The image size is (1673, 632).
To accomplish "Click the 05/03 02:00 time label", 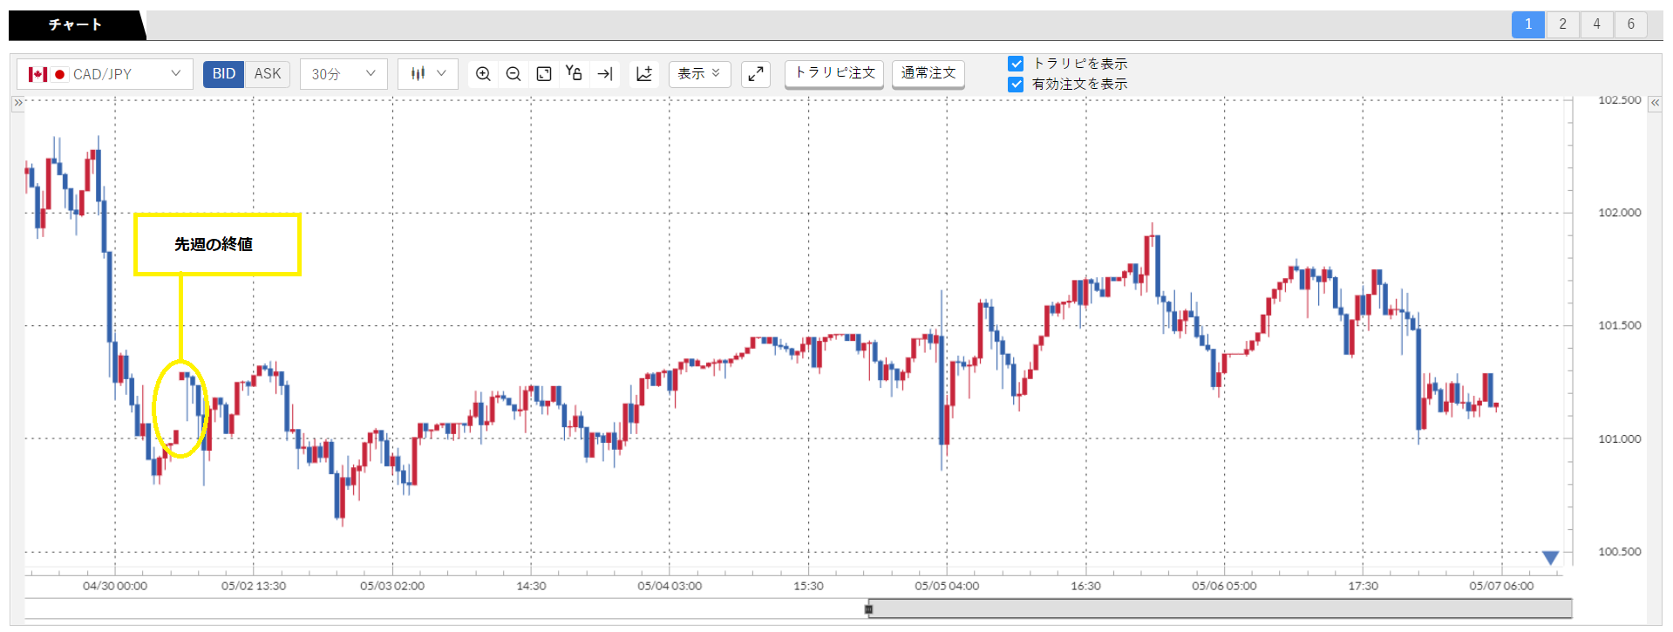I will tap(392, 586).
